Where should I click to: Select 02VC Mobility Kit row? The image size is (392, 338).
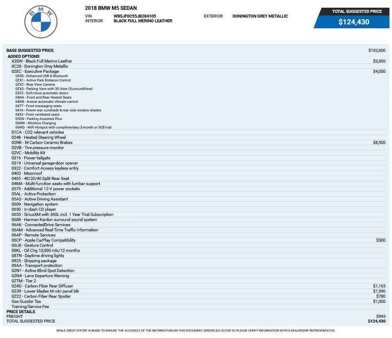[x=199, y=153]
